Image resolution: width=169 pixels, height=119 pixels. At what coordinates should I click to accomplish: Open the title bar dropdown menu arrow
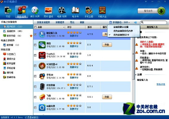click(x=146, y=1)
